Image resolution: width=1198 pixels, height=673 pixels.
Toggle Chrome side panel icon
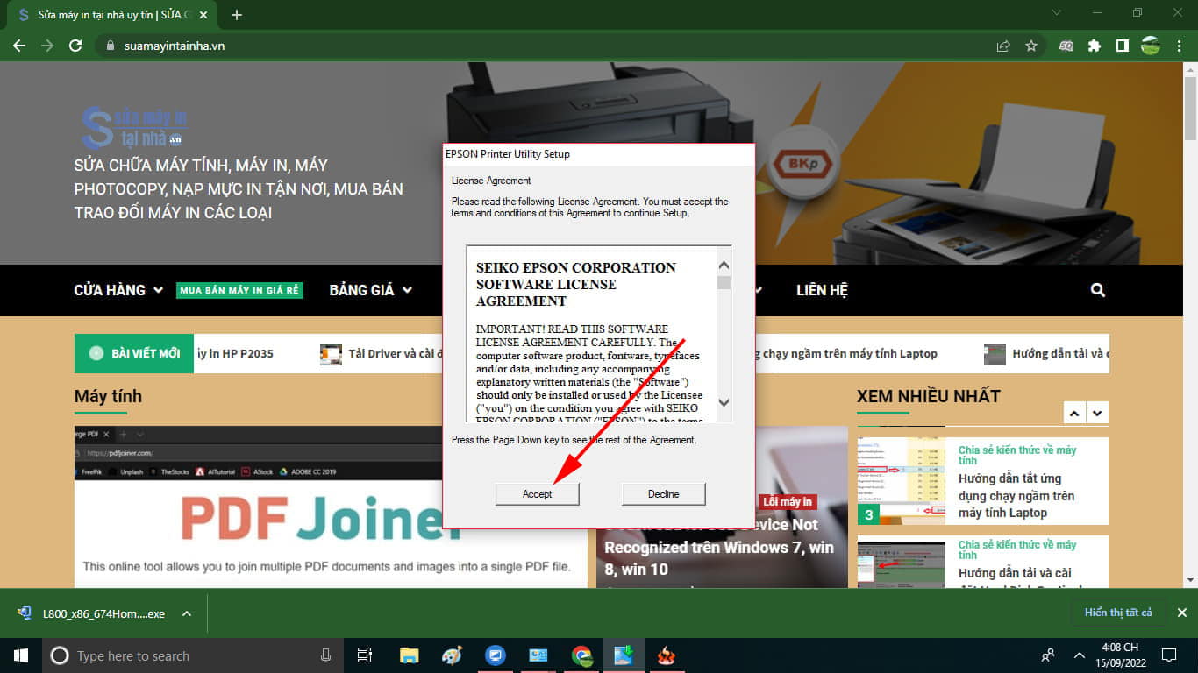(x=1123, y=46)
